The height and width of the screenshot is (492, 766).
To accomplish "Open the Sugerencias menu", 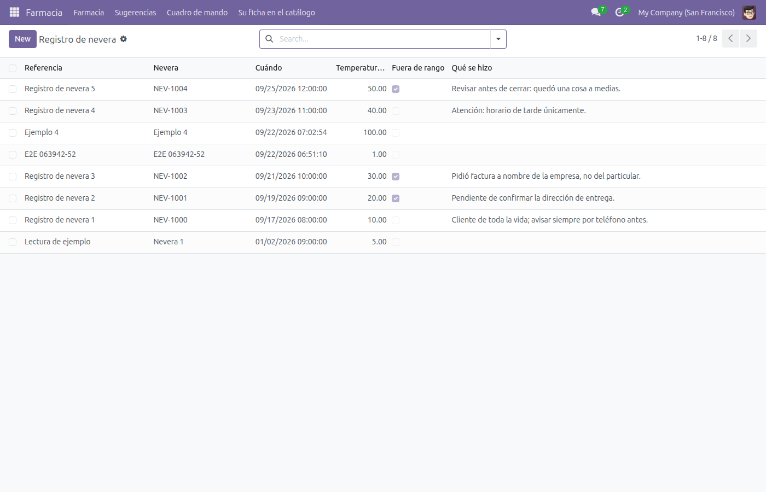I will coord(135,12).
